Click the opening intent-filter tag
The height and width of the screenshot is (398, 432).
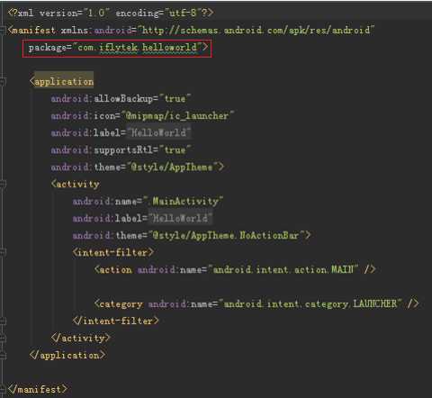(112, 252)
